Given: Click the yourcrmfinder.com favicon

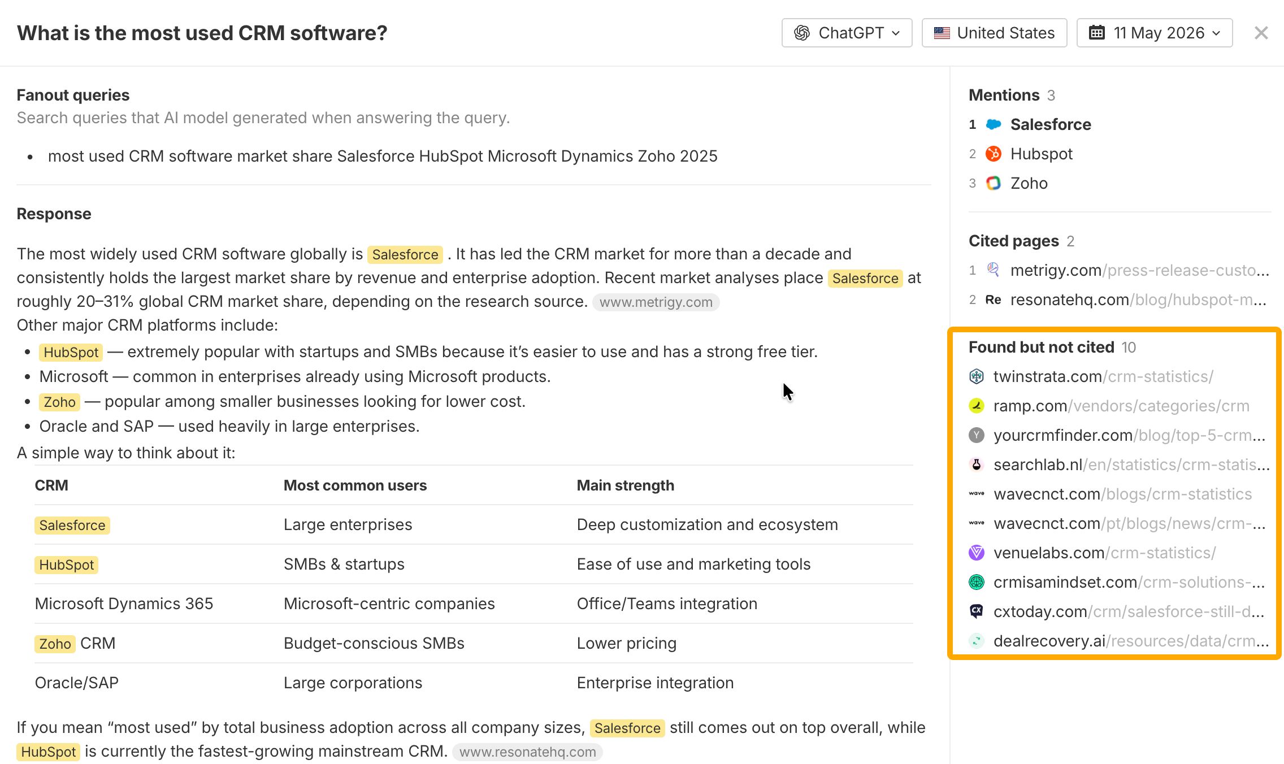Looking at the screenshot, I should [977, 435].
